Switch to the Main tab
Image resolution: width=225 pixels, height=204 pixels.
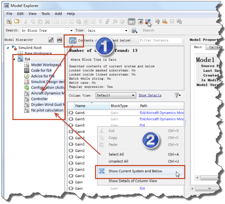click(198, 47)
